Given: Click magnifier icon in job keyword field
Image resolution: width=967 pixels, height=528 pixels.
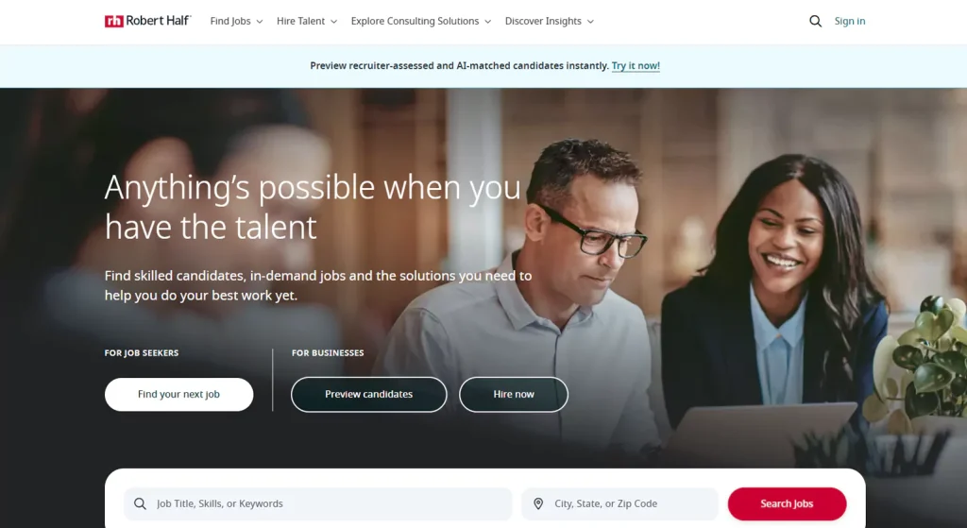Looking at the screenshot, I should (x=140, y=504).
